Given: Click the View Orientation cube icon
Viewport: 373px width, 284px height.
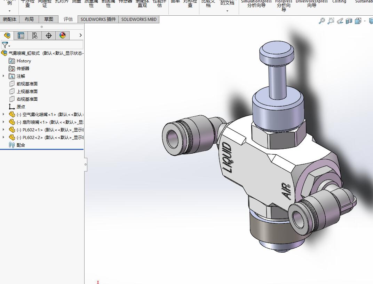Looking at the screenshot, I should click(358, 21).
